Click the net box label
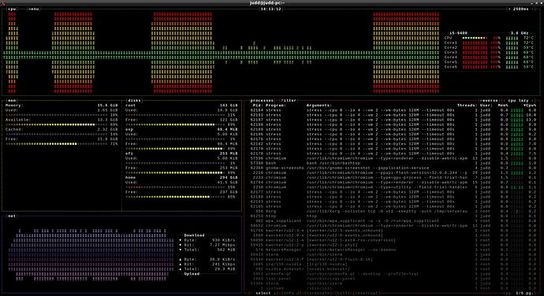544x296 pixels. click(12, 216)
